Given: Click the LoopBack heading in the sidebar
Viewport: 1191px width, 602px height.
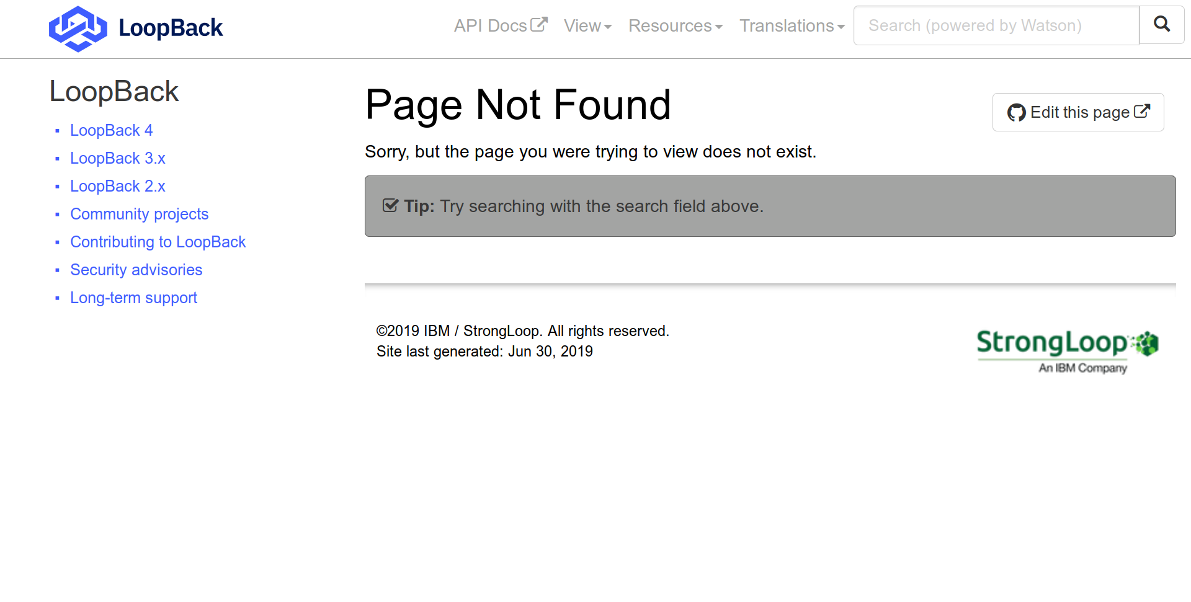Looking at the screenshot, I should 114,91.
